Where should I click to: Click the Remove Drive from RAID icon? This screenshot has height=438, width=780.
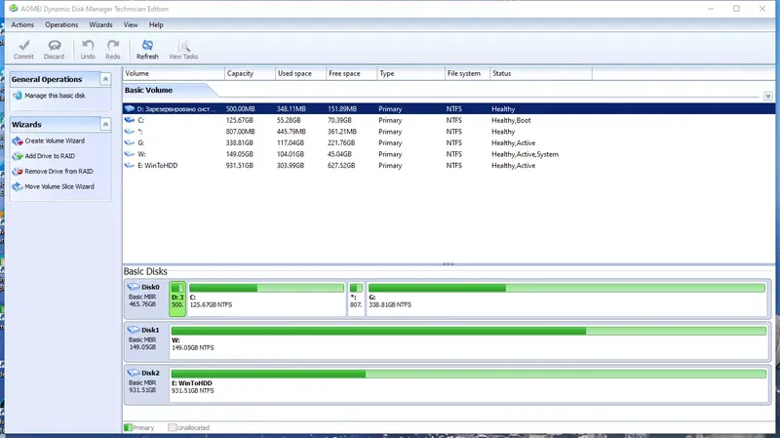click(x=18, y=172)
